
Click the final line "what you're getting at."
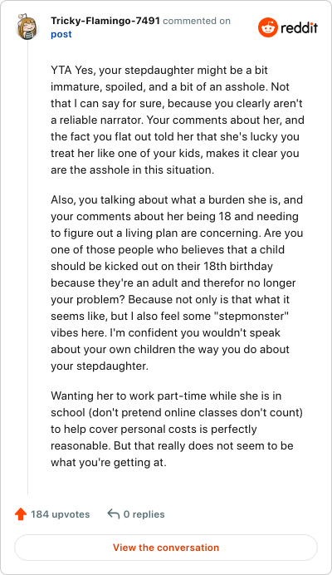click(109, 463)
